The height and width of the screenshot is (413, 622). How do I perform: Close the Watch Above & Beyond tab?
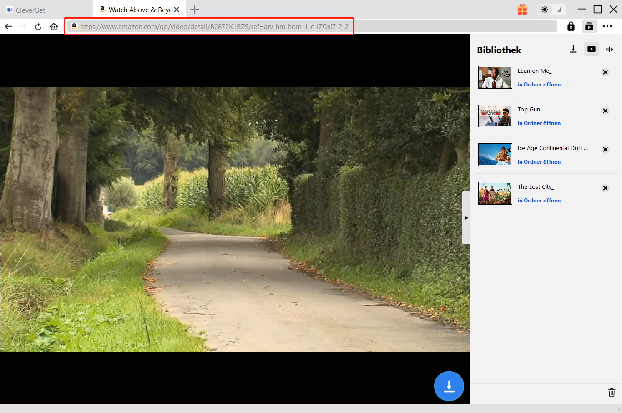(x=177, y=10)
